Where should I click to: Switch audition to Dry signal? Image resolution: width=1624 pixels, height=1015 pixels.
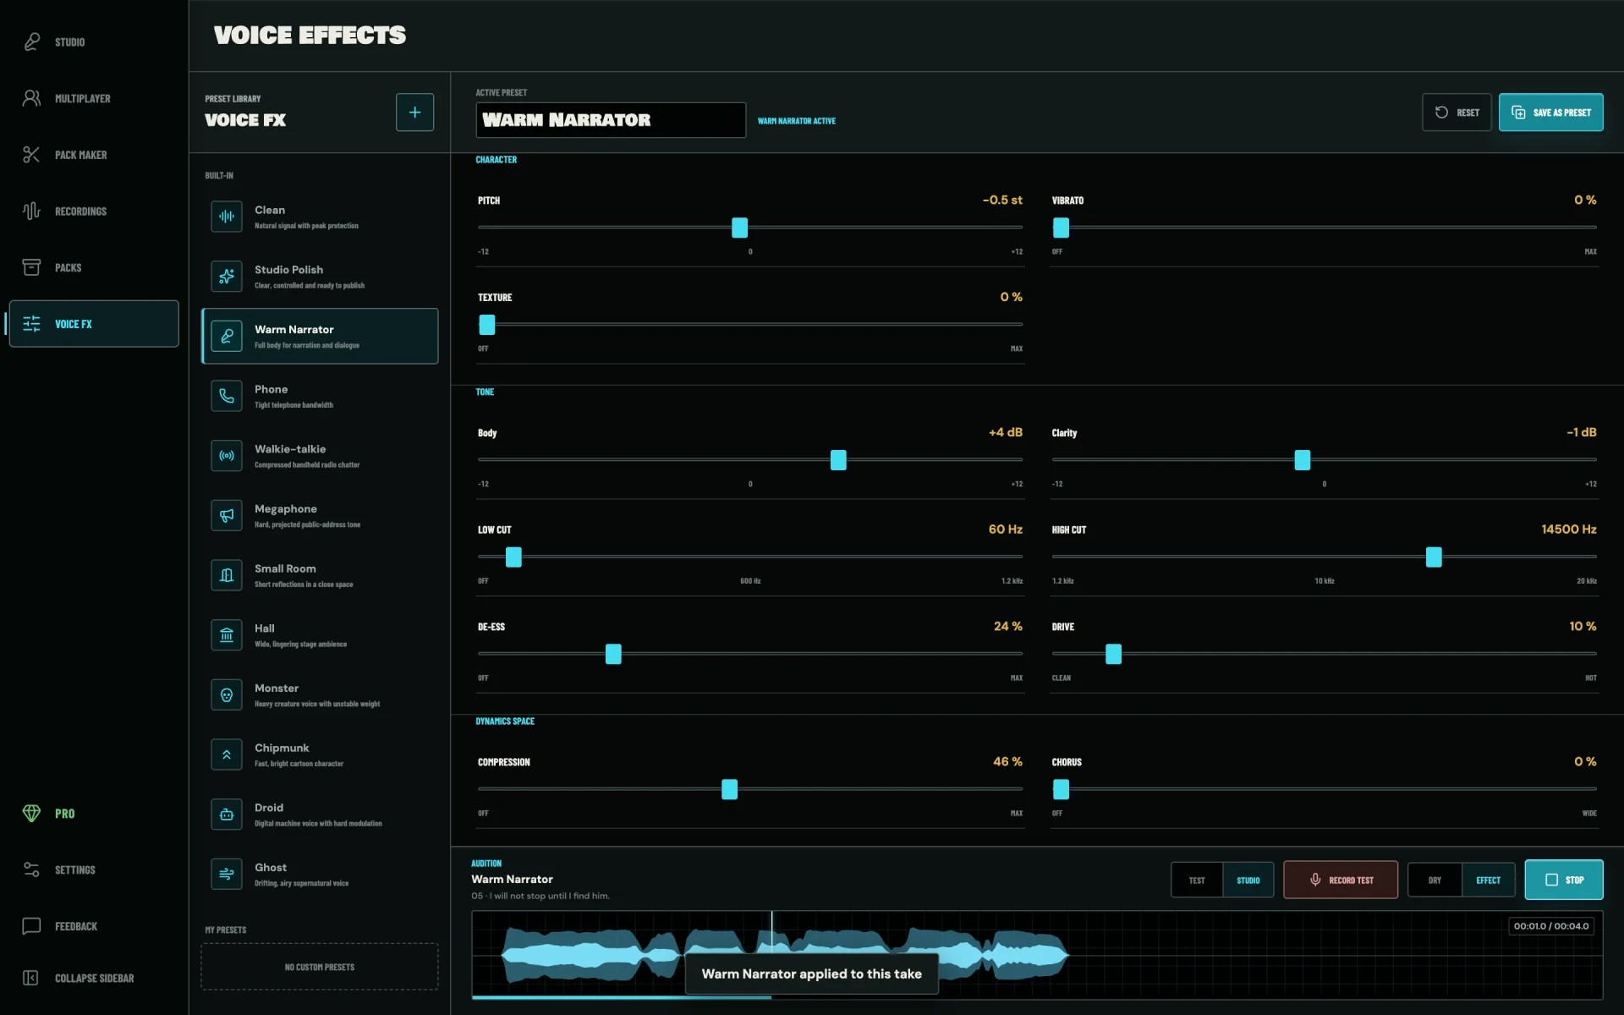1435,881
